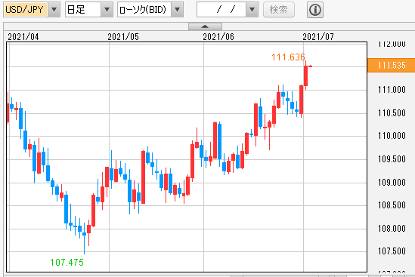Open the information icon button
This screenshot has width=415, height=277.
pos(315,10)
